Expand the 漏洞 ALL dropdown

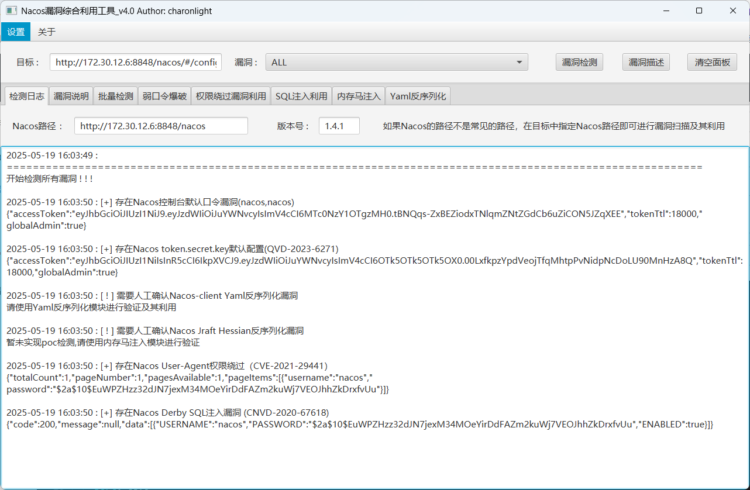397,62
